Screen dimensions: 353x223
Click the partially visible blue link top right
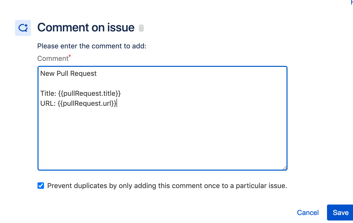tap(351, 2)
